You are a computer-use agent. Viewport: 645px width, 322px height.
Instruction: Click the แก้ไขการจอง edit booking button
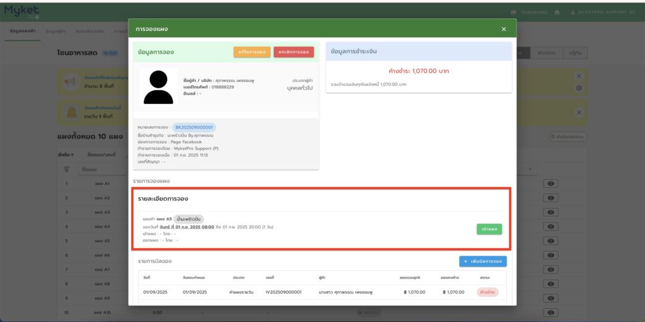click(x=252, y=52)
